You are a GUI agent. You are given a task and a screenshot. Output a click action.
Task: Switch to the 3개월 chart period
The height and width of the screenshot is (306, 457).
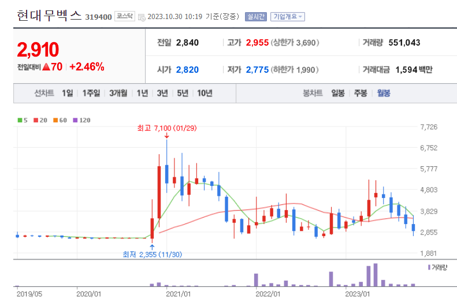[x=118, y=93]
